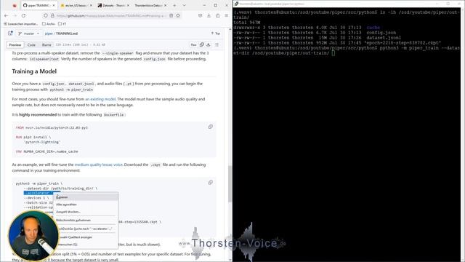Viewport: 465px width, 262px height.
Task: Click the terminal window title bar icon
Action: (236, 4)
